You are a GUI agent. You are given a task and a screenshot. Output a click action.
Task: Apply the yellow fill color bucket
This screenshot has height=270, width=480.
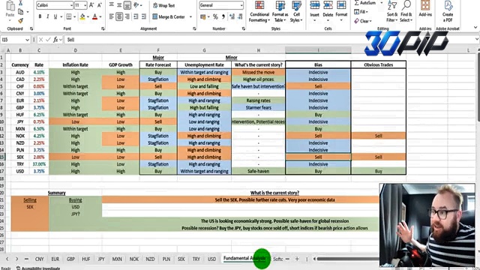[82, 16]
